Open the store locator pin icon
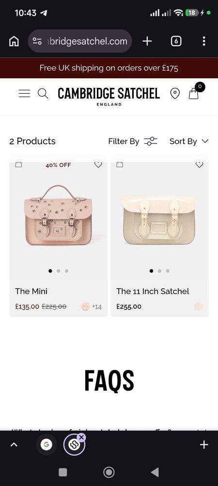This screenshot has width=218, height=486. coord(175,93)
